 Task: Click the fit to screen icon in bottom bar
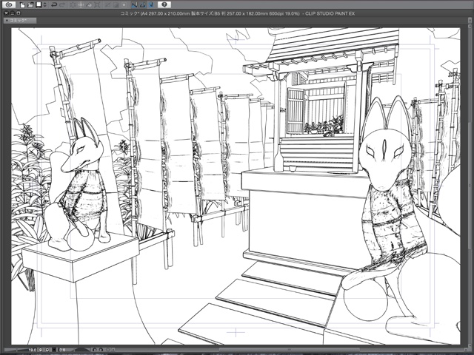(x=54, y=350)
